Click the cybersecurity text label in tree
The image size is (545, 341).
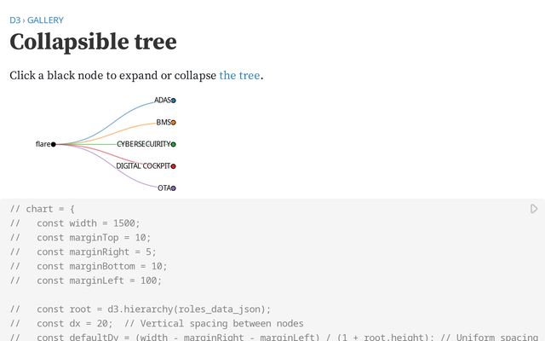(x=143, y=144)
